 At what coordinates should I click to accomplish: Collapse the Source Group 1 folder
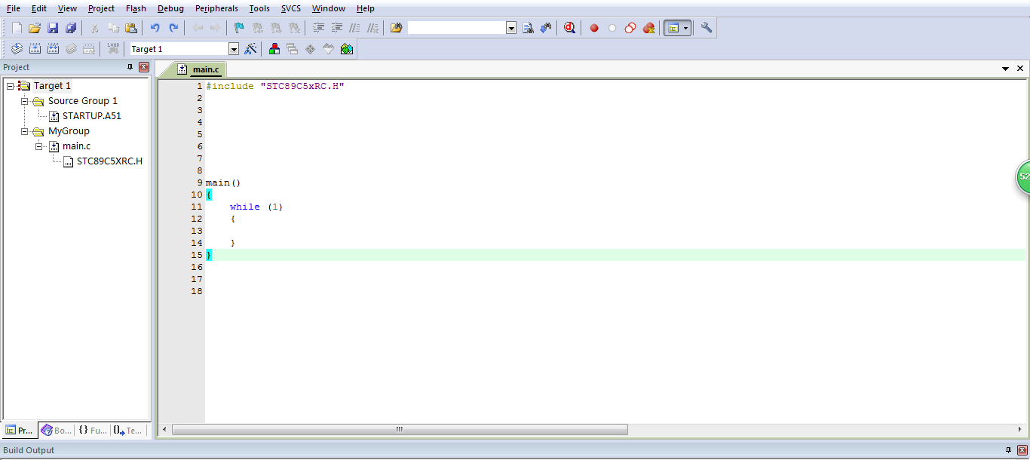click(x=24, y=101)
